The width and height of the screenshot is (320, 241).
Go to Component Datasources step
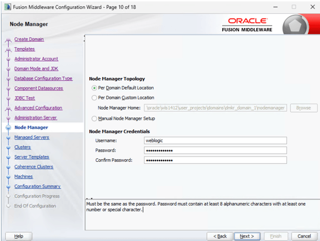[39, 88]
